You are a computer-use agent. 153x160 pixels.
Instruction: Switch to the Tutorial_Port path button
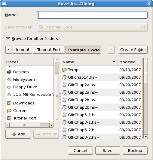tap(49, 50)
